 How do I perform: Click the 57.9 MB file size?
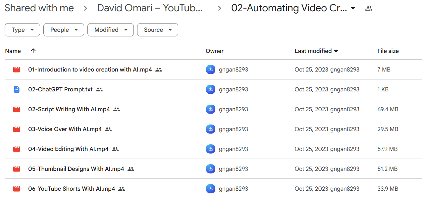coord(388,149)
